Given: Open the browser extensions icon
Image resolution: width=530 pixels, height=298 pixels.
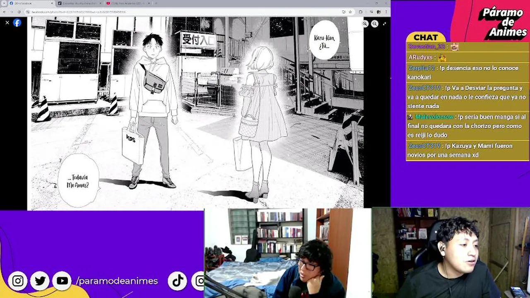Looking at the screenshot, I should tap(361, 12).
